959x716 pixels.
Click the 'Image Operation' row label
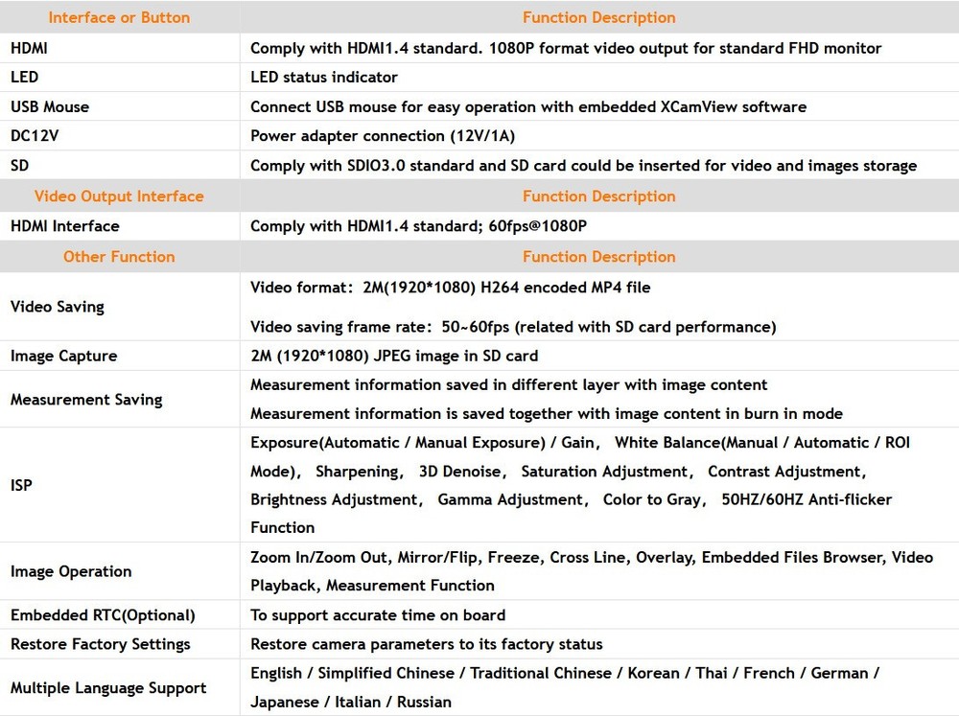coord(71,571)
